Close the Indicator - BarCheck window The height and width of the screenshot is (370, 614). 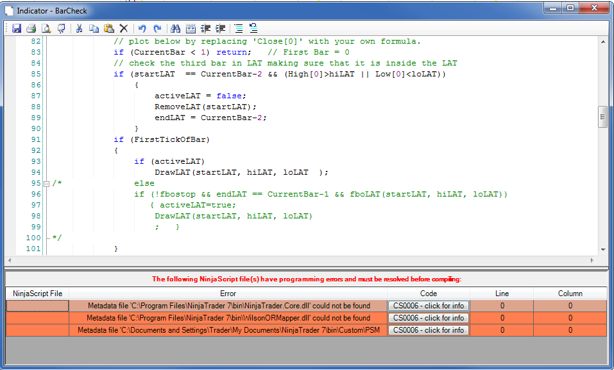[594, 8]
